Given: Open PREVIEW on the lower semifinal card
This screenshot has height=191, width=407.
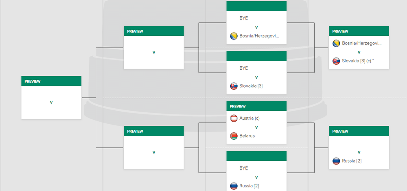Looking at the screenshot, I should (x=135, y=132).
